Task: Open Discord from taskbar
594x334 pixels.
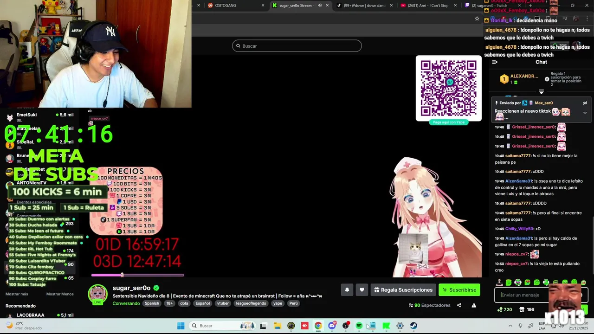Action: tap(332, 326)
